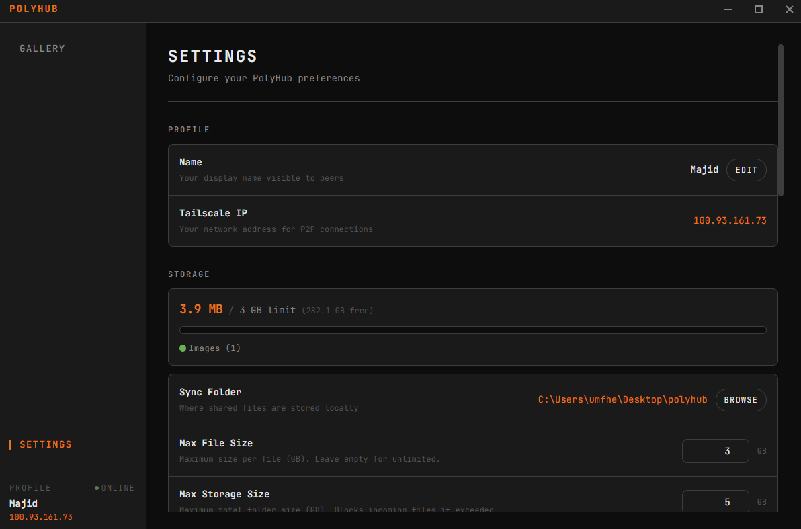
Task: Click the Max Storage Size input field
Action: coord(715,501)
